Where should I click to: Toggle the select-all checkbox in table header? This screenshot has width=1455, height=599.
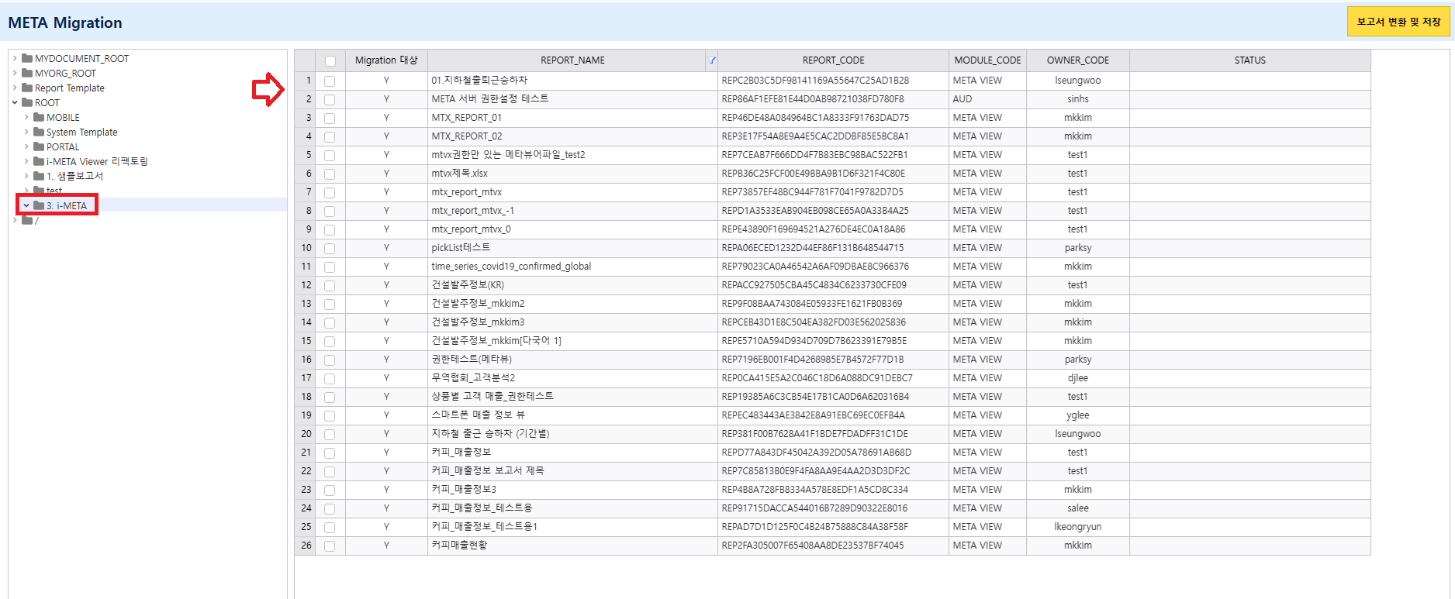330,61
